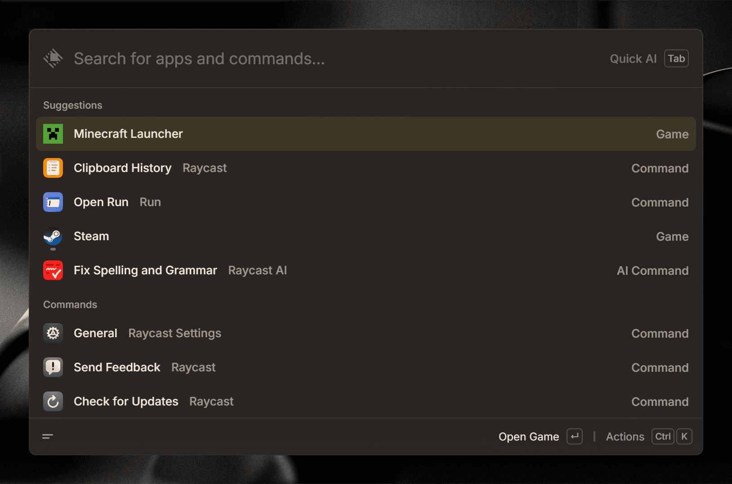This screenshot has height=484, width=732.
Task: Click the Clipboard History orange icon
Action: tap(53, 168)
